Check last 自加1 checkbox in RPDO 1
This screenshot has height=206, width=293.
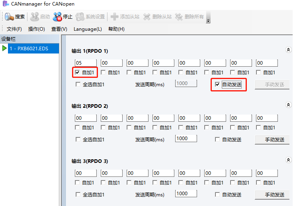(258, 72)
